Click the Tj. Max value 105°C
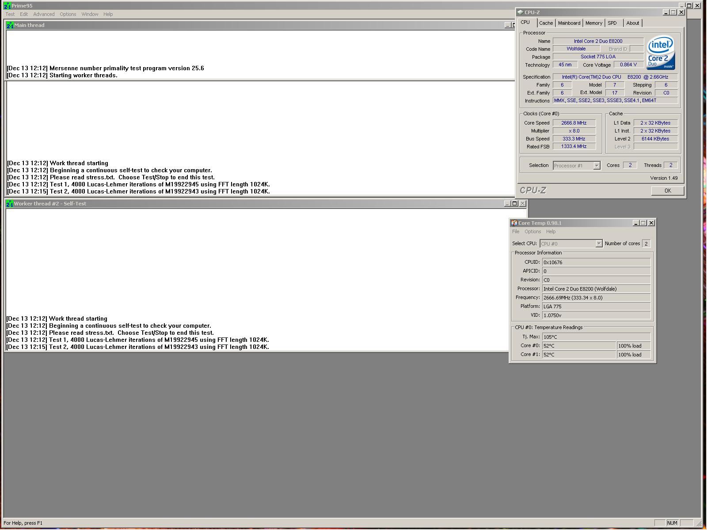The height and width of the screenshot is (530, 707). 596,337
